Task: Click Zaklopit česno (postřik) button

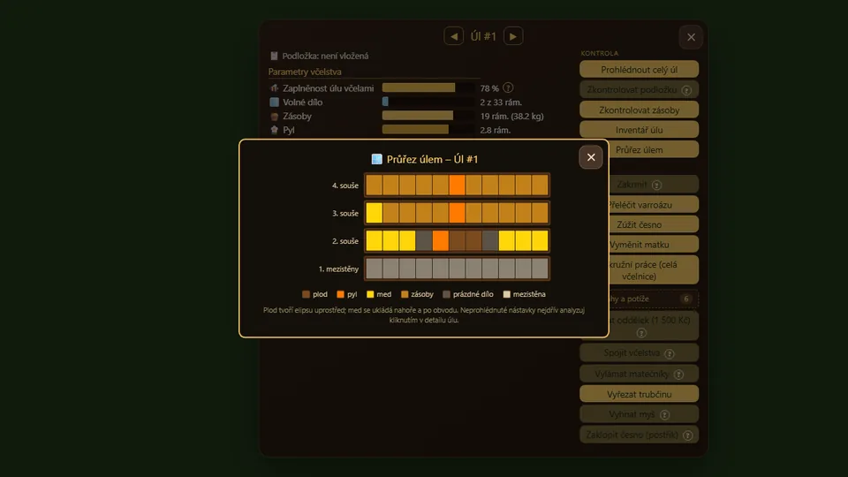Action: (640, 435)
